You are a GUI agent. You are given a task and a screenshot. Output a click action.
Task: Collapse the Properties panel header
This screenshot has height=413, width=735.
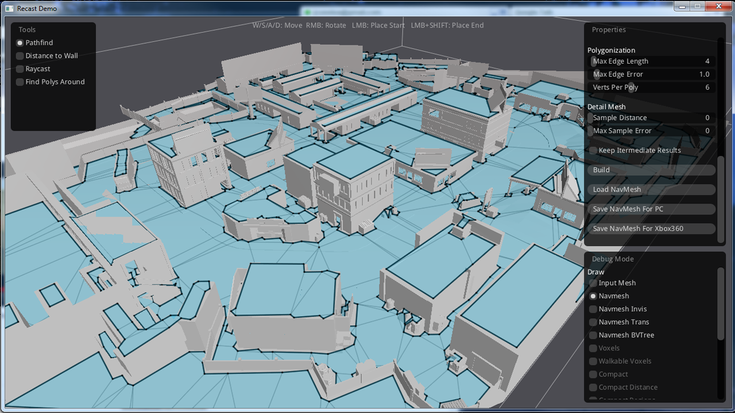click(609, 29)
